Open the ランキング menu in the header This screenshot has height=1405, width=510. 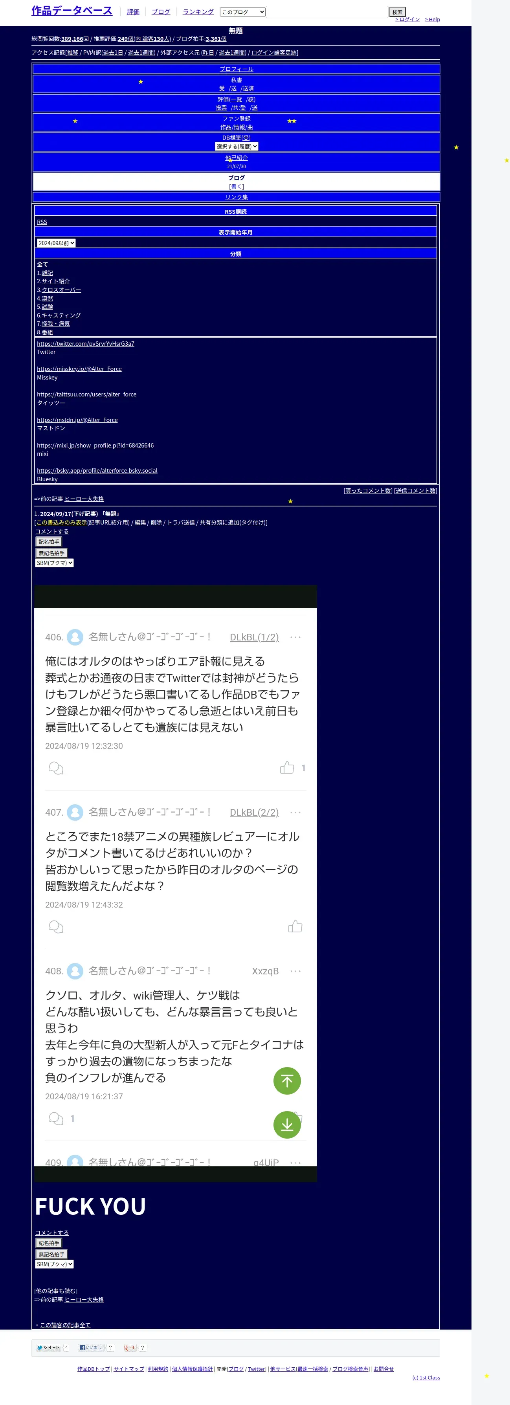click(198, 11)
